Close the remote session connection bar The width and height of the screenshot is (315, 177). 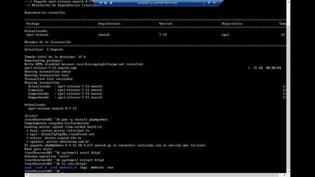215,3
